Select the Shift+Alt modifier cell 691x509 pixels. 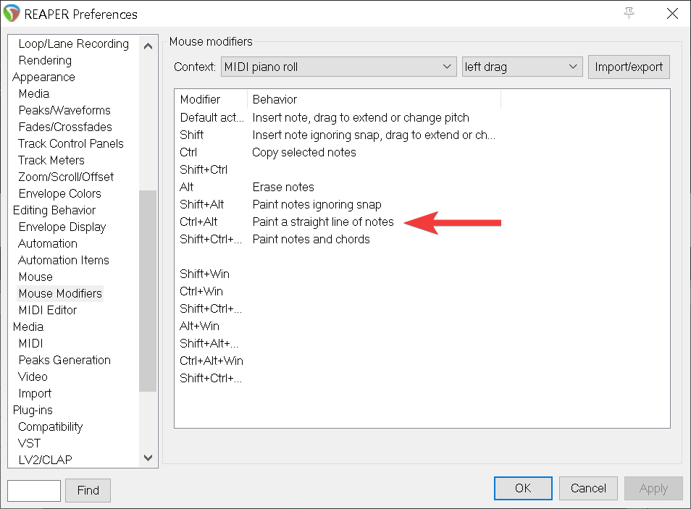pyautogui.click(x=202, y=204)
